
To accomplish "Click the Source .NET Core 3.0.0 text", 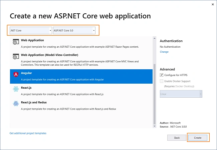I will pos(173,127).
